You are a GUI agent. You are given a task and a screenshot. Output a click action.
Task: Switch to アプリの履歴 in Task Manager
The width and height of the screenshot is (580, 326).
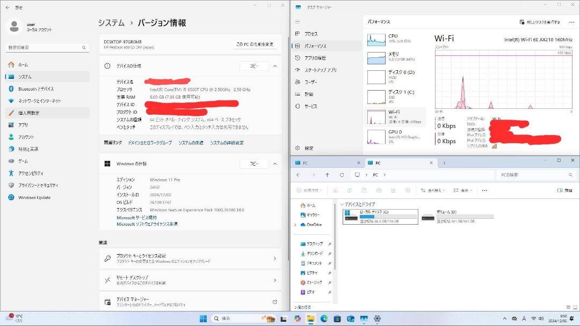point(327,58)
